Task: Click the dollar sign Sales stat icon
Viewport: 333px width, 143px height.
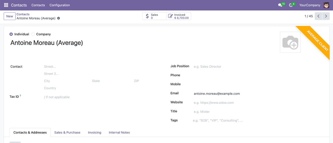Action: coord(147,16)
